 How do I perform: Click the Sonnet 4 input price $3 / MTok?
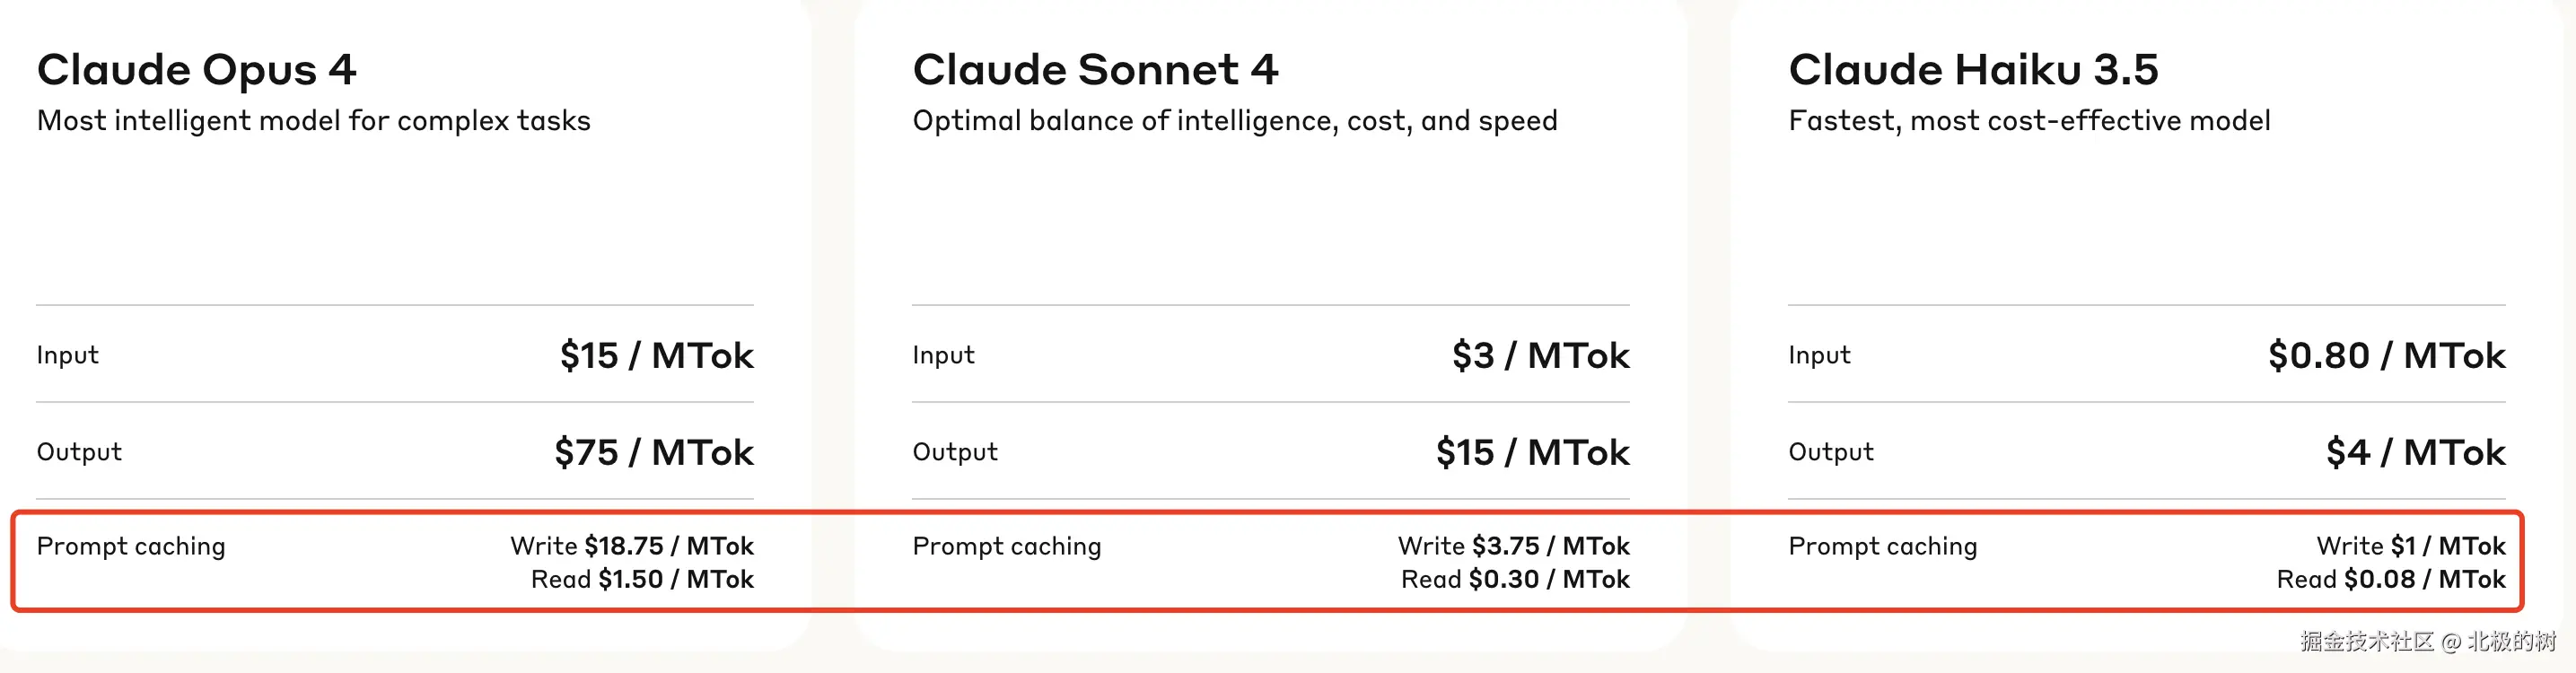[x=1540, y=355]
